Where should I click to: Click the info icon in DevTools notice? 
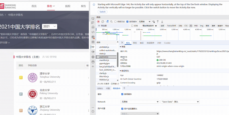coord(94,5)
